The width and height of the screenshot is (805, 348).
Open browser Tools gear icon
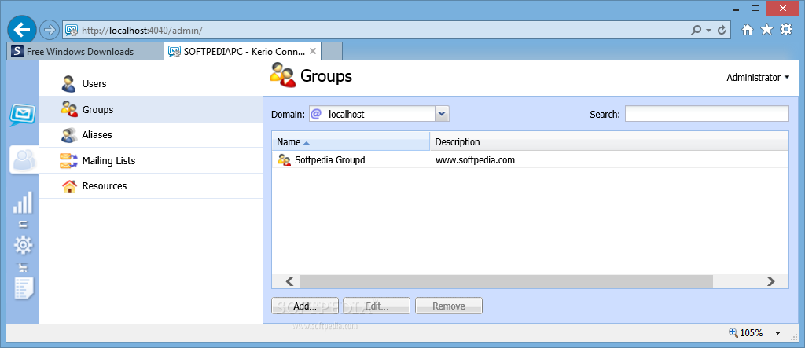click(786, 30)
